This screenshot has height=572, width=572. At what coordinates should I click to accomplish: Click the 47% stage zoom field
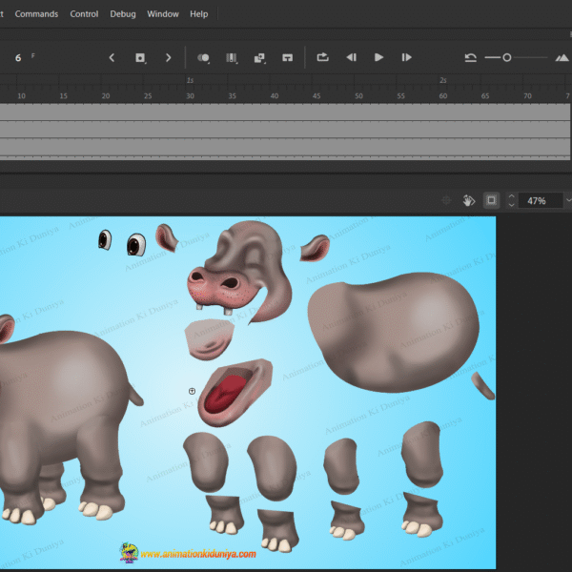(540, 200)
